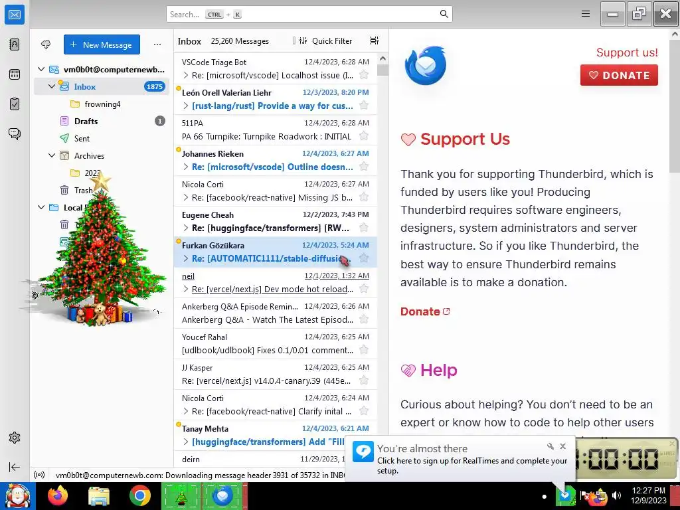The height and width of the screenshot is (510, 680).
Task: Click the online status icon in status bar
Action: click(x=39, y=475)
